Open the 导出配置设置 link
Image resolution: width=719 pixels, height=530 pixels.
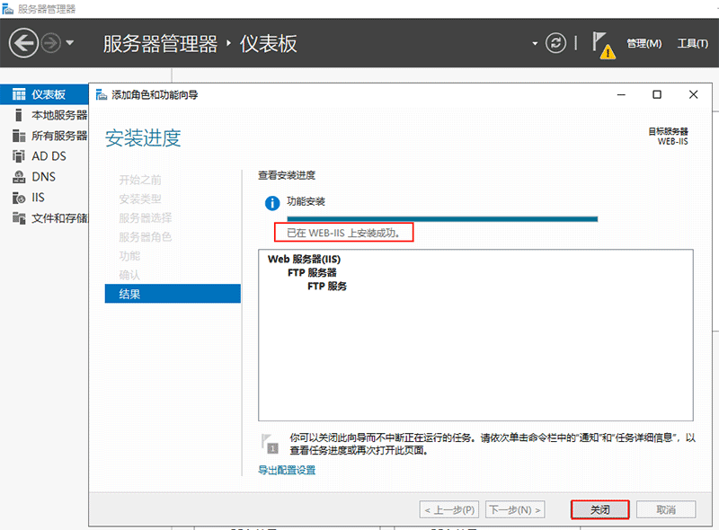pos(288,471)
